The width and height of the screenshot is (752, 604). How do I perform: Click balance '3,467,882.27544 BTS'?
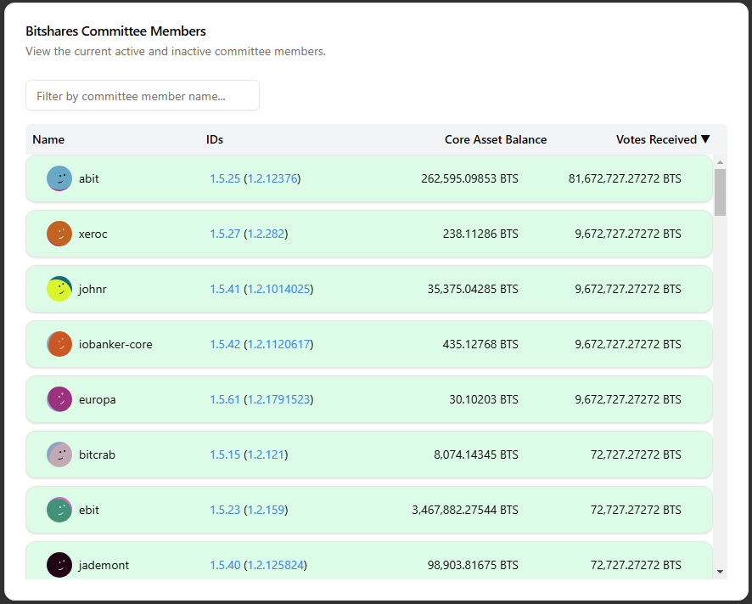pos(465,510)
